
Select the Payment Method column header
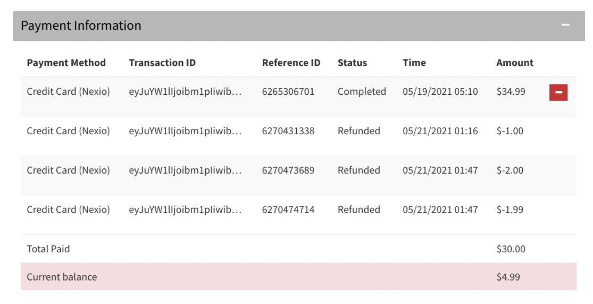pyautogui.click(x=66, y=62)
